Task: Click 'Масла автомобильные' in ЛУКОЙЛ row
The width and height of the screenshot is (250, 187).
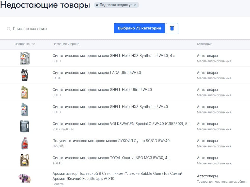Action: [214, 146]
